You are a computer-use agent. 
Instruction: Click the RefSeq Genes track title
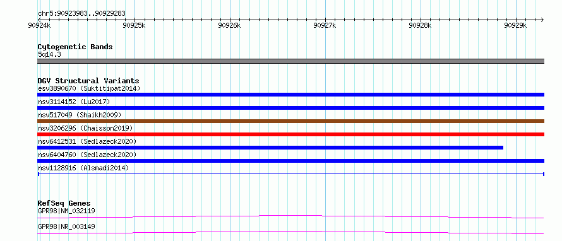click(x=64, y=203)
